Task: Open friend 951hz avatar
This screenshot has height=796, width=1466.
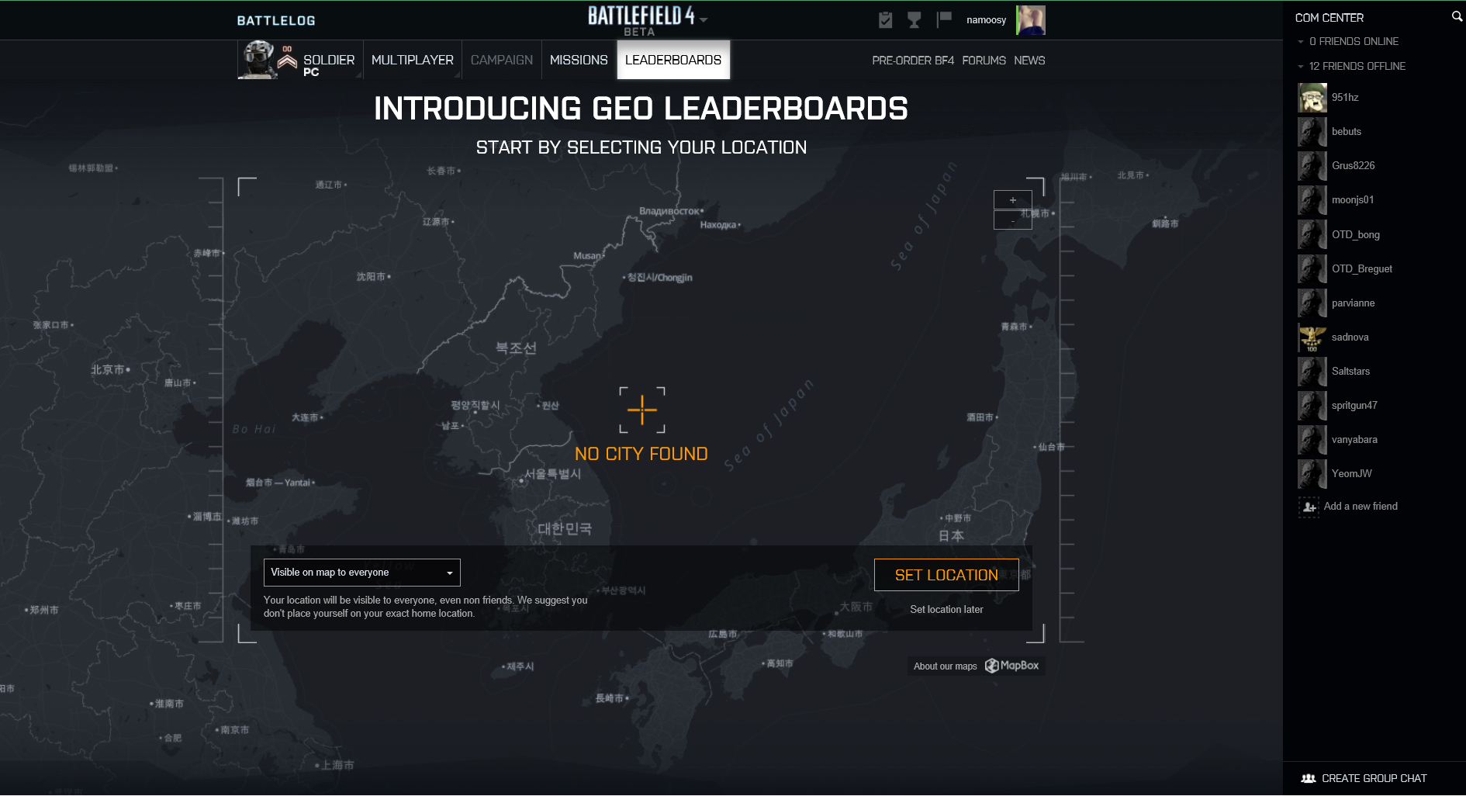Action: 1312,98
